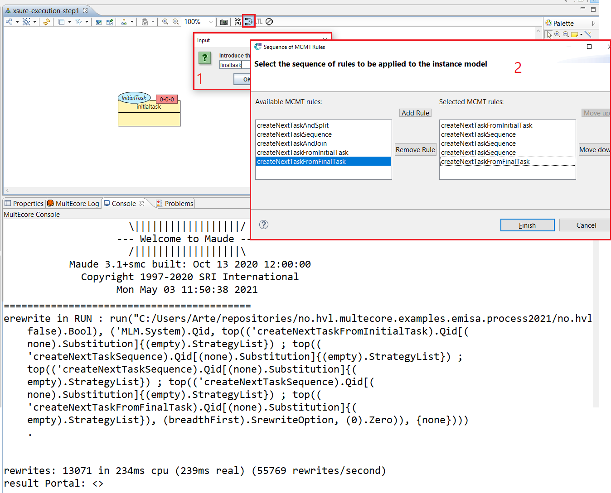Click the >>[N] step execution icon

point(238,22)
